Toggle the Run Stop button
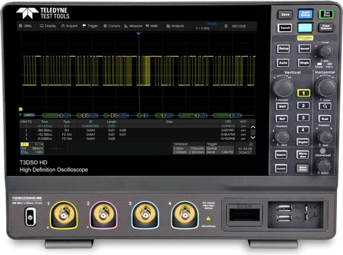Image resolution: width=343 pixels, height=255 pixels. click(x=326, y=14)
